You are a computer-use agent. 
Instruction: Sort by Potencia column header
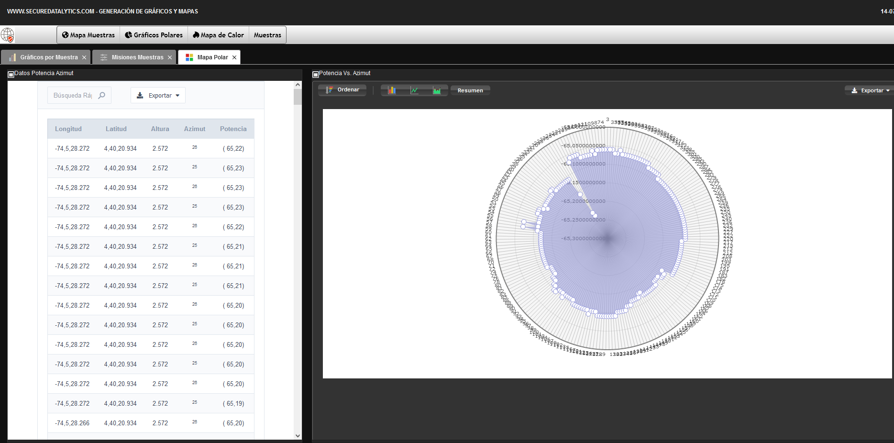(x=233, y=129)
